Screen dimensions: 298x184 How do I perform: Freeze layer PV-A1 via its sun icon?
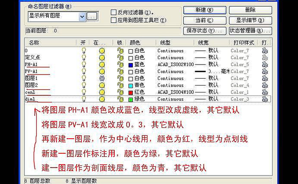pyautogui.click(x=102, y=72)
